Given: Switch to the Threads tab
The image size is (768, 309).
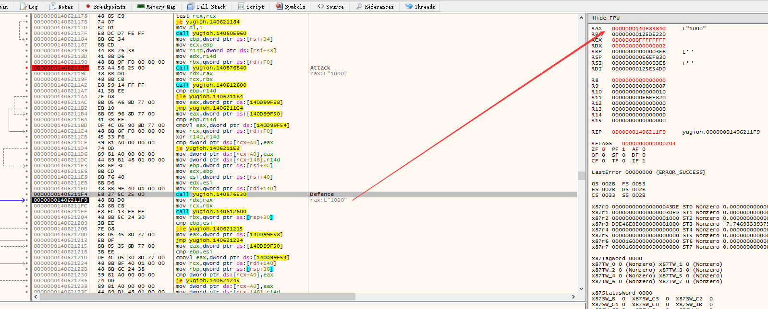Looking at the screenshot, I should [x=420, y=7].
